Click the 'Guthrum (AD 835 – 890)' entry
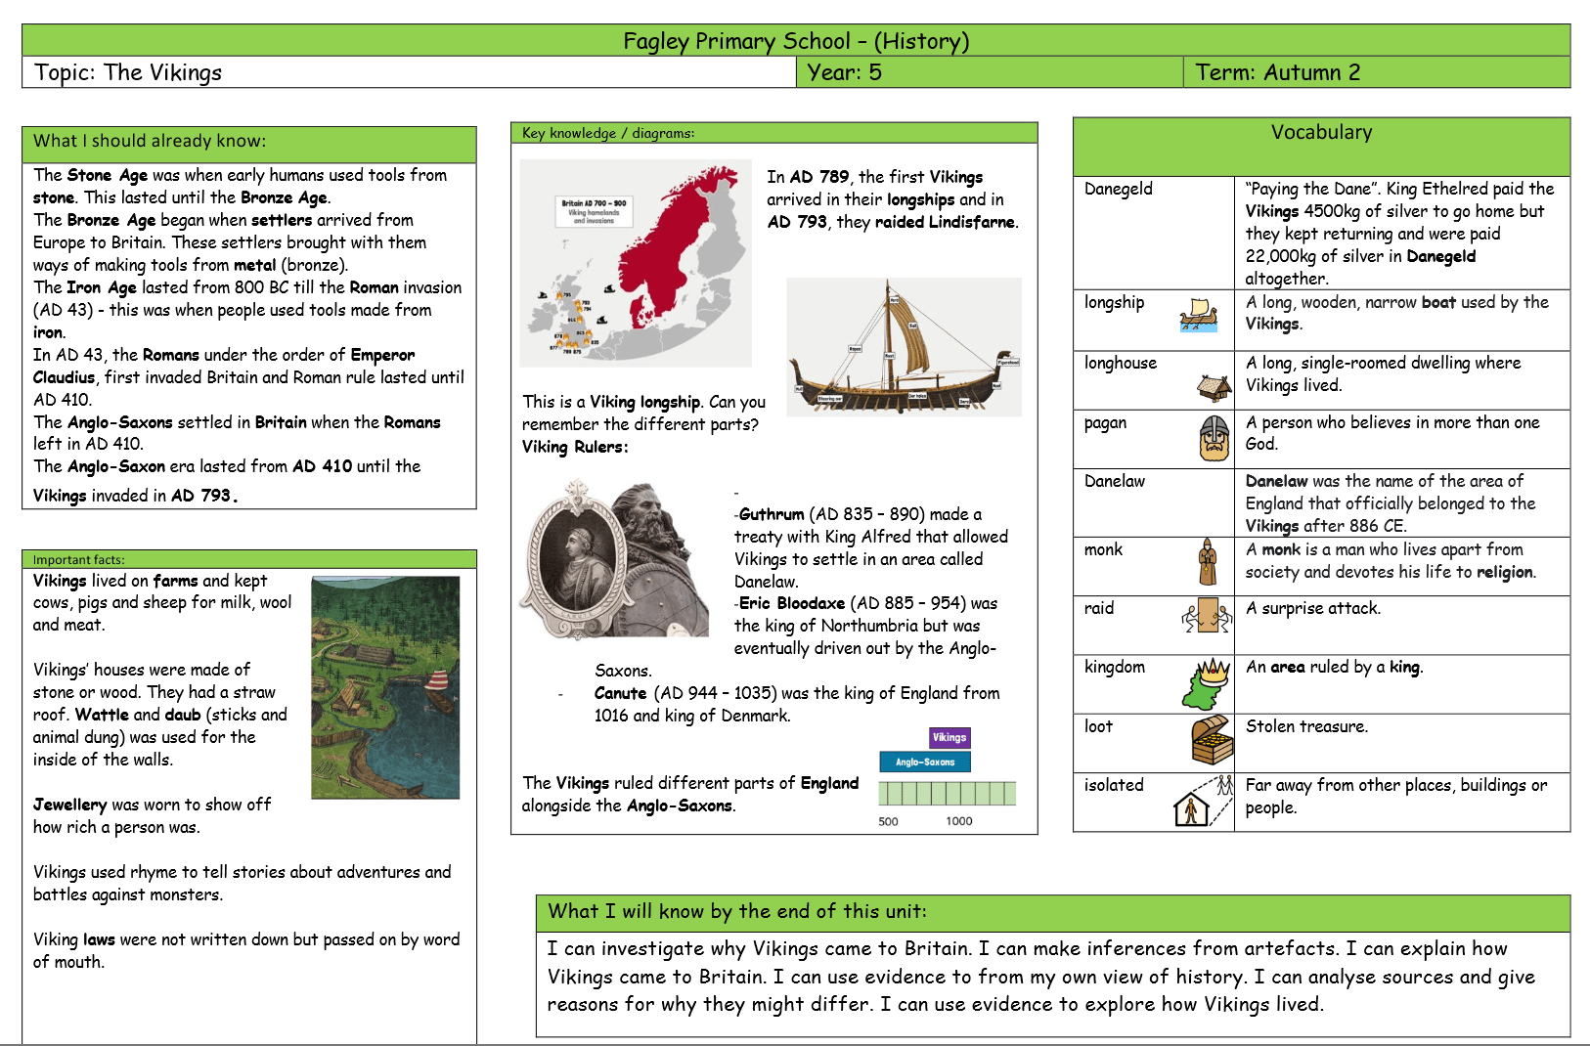 (871, 547)
